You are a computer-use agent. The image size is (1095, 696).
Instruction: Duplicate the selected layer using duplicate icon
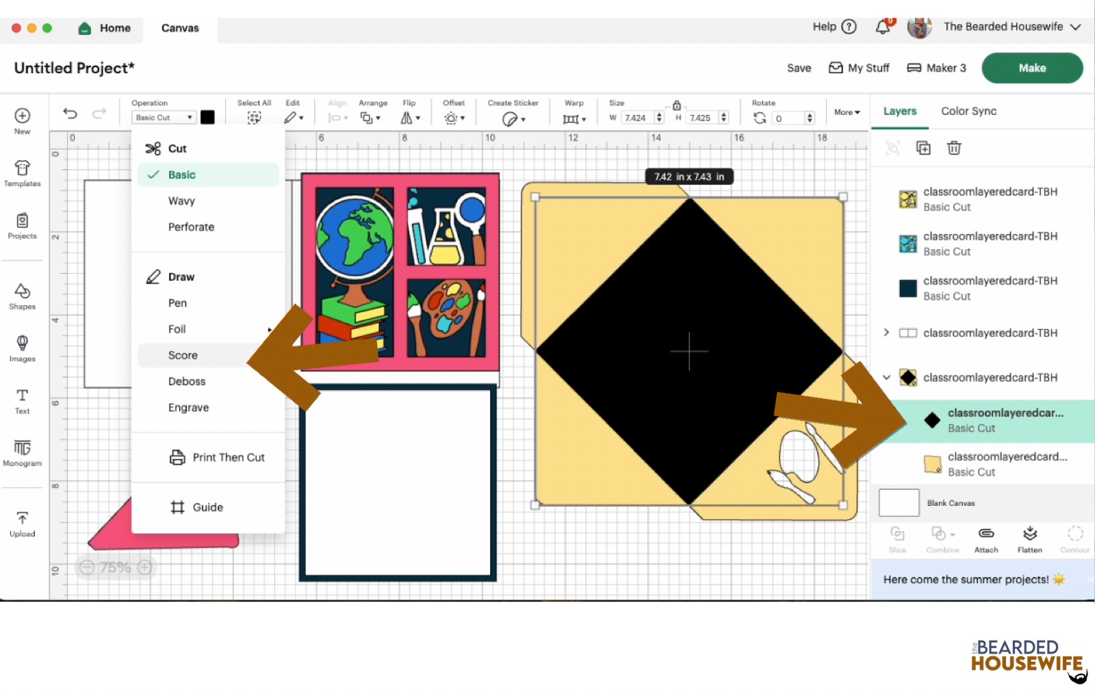click(x=923, y=148)
